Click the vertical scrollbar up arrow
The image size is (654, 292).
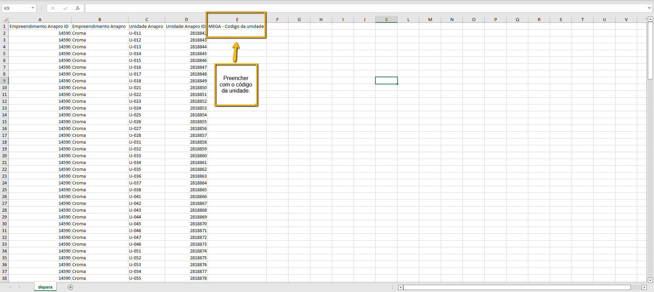(x=650, y=20)
